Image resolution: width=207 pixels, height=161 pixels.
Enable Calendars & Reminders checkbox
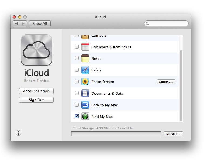click(77, 47)
